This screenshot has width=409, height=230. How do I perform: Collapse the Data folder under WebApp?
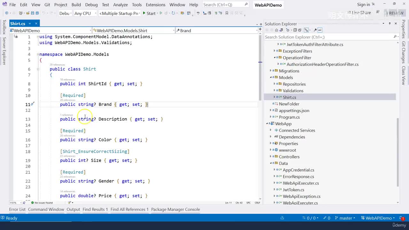(271, 163)
